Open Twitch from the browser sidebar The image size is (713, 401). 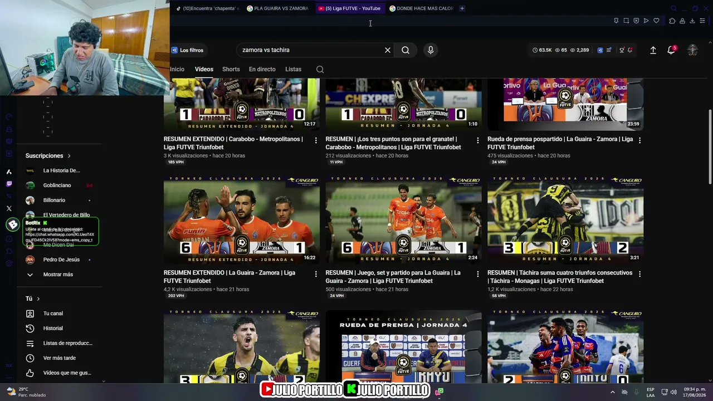click(9, 184)
